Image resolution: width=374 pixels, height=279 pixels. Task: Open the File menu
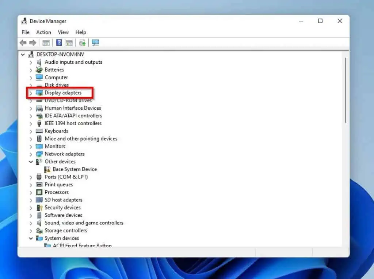coord(25,32)
